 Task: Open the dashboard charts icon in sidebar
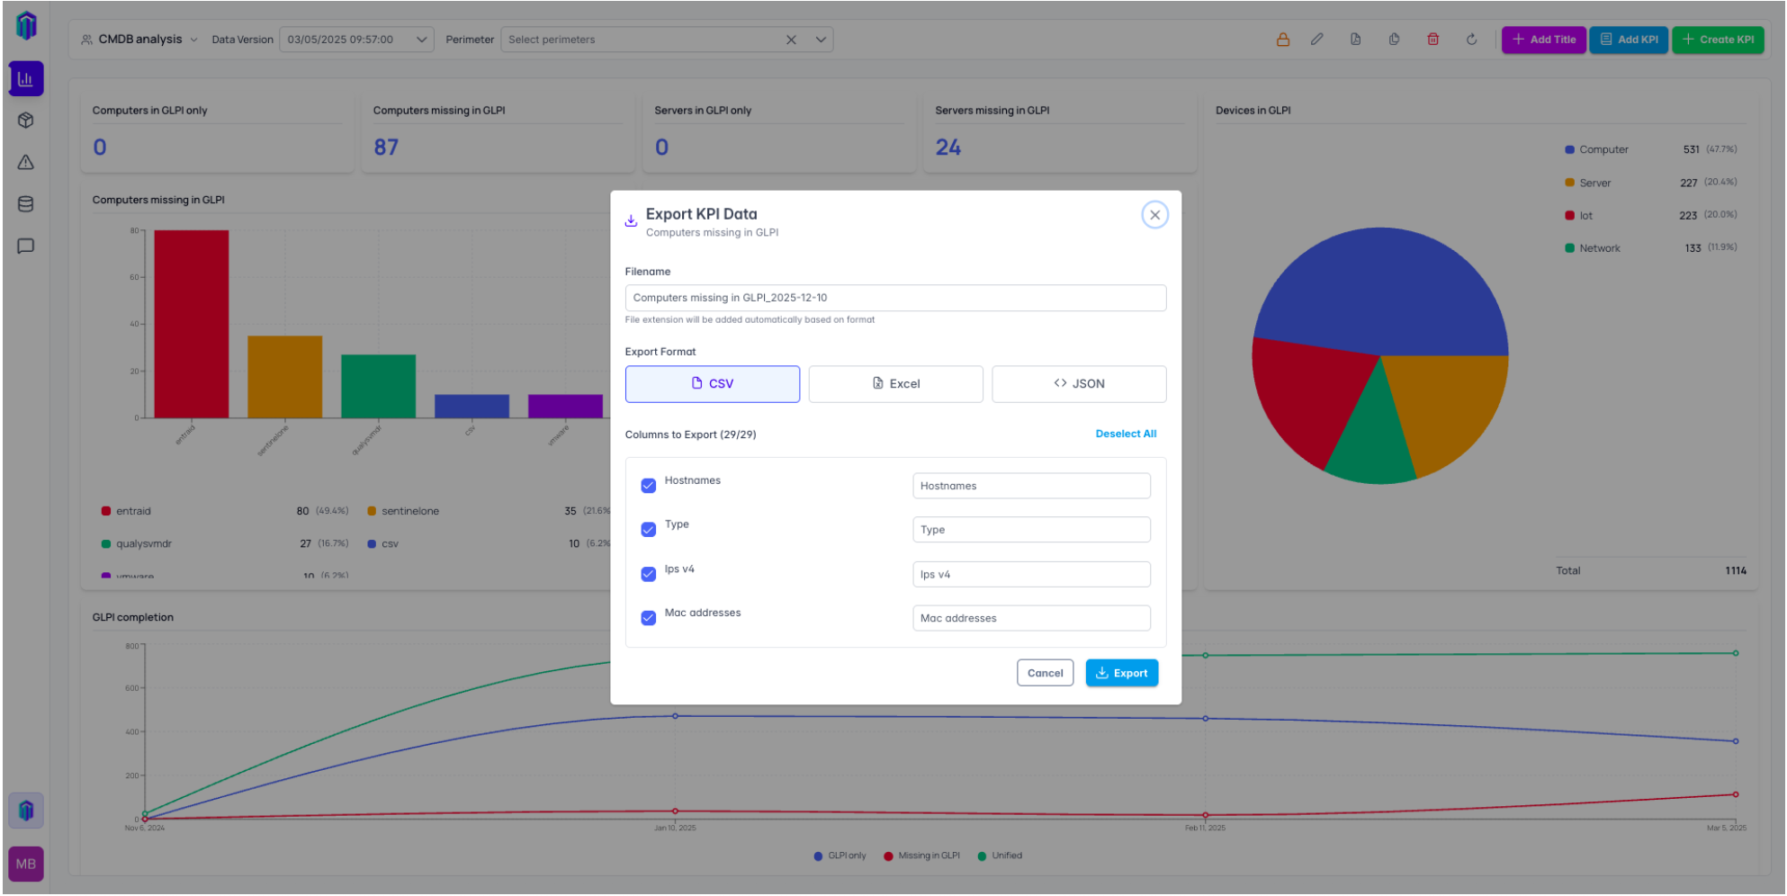26,79
